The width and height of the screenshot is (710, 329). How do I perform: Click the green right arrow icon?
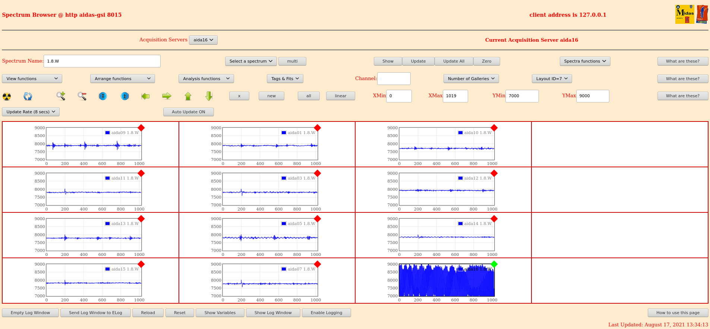pos(167,96)
